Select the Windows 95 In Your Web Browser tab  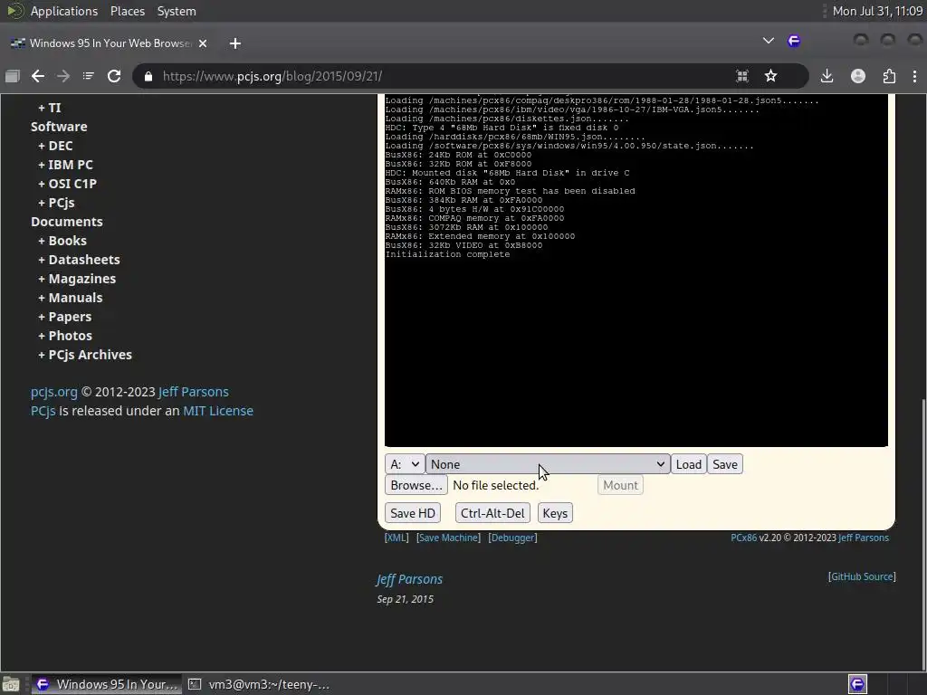click(x=110, y=43)
